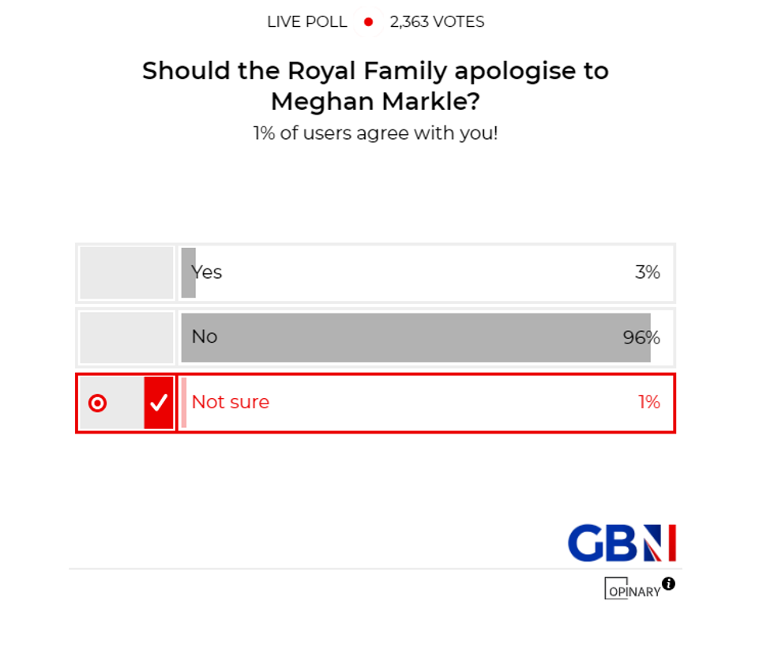This screenshot has height=672, width=774.
Task: Click the GBN logo
Action: tap(622, 542)
